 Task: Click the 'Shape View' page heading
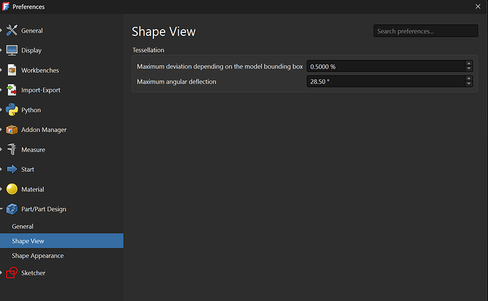(163, 32)
